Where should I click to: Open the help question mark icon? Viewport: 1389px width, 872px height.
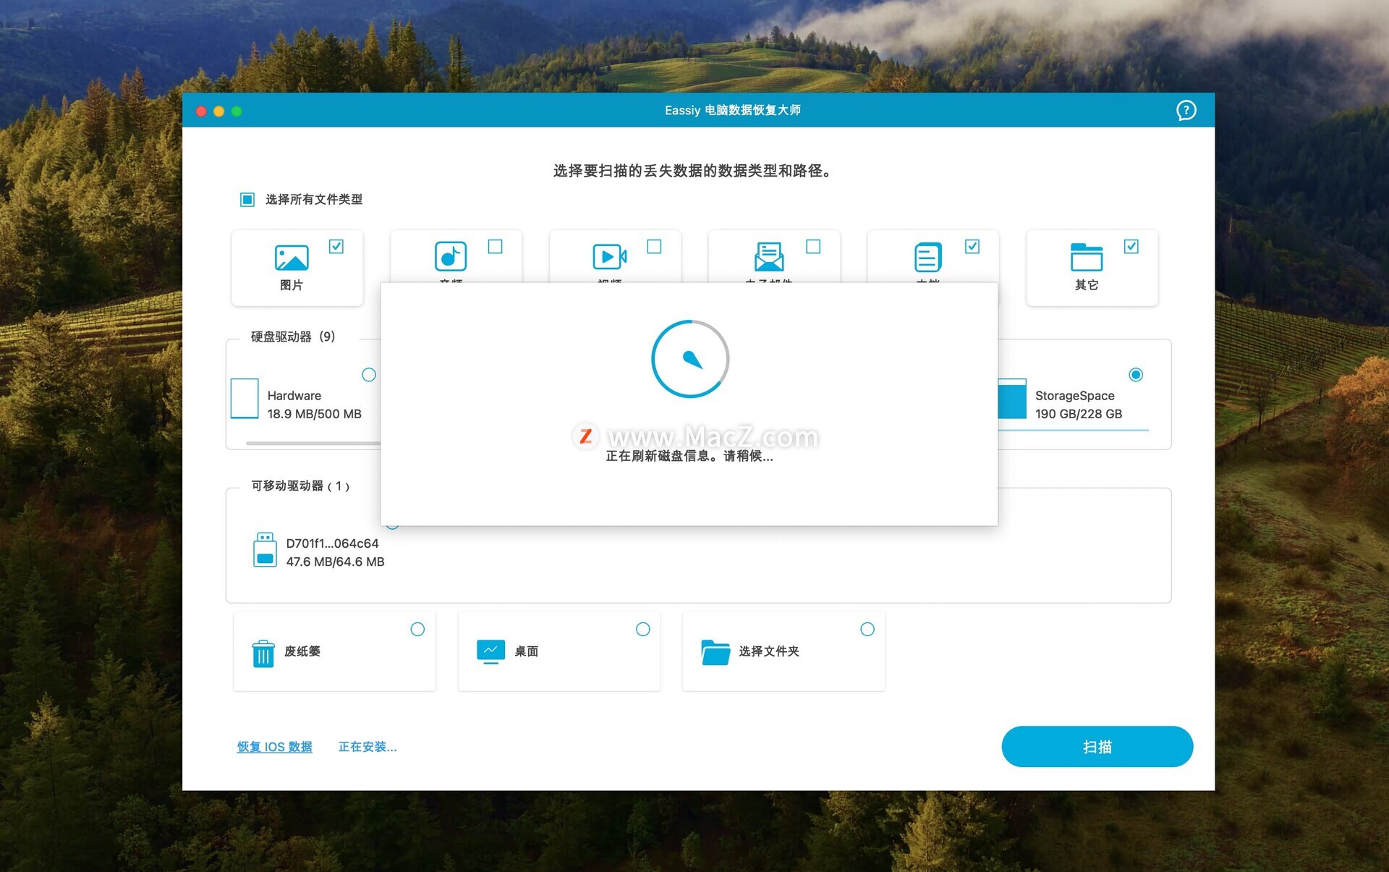pos(1186,110)
